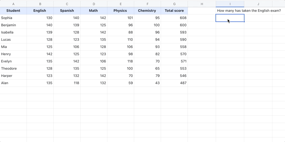Click the active empty cell in column I
The width and height of the screenshot is (285, 142).
click(x=230, y=18)
